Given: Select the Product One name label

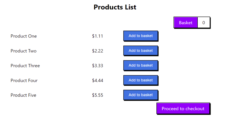Looking at the screenshot, I should [x=24, y=36].
